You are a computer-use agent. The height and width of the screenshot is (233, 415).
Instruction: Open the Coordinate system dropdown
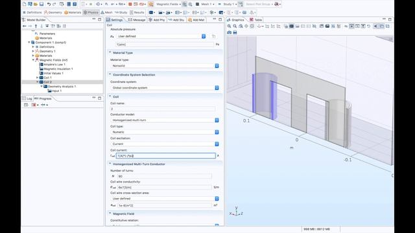tap(217, 88)
